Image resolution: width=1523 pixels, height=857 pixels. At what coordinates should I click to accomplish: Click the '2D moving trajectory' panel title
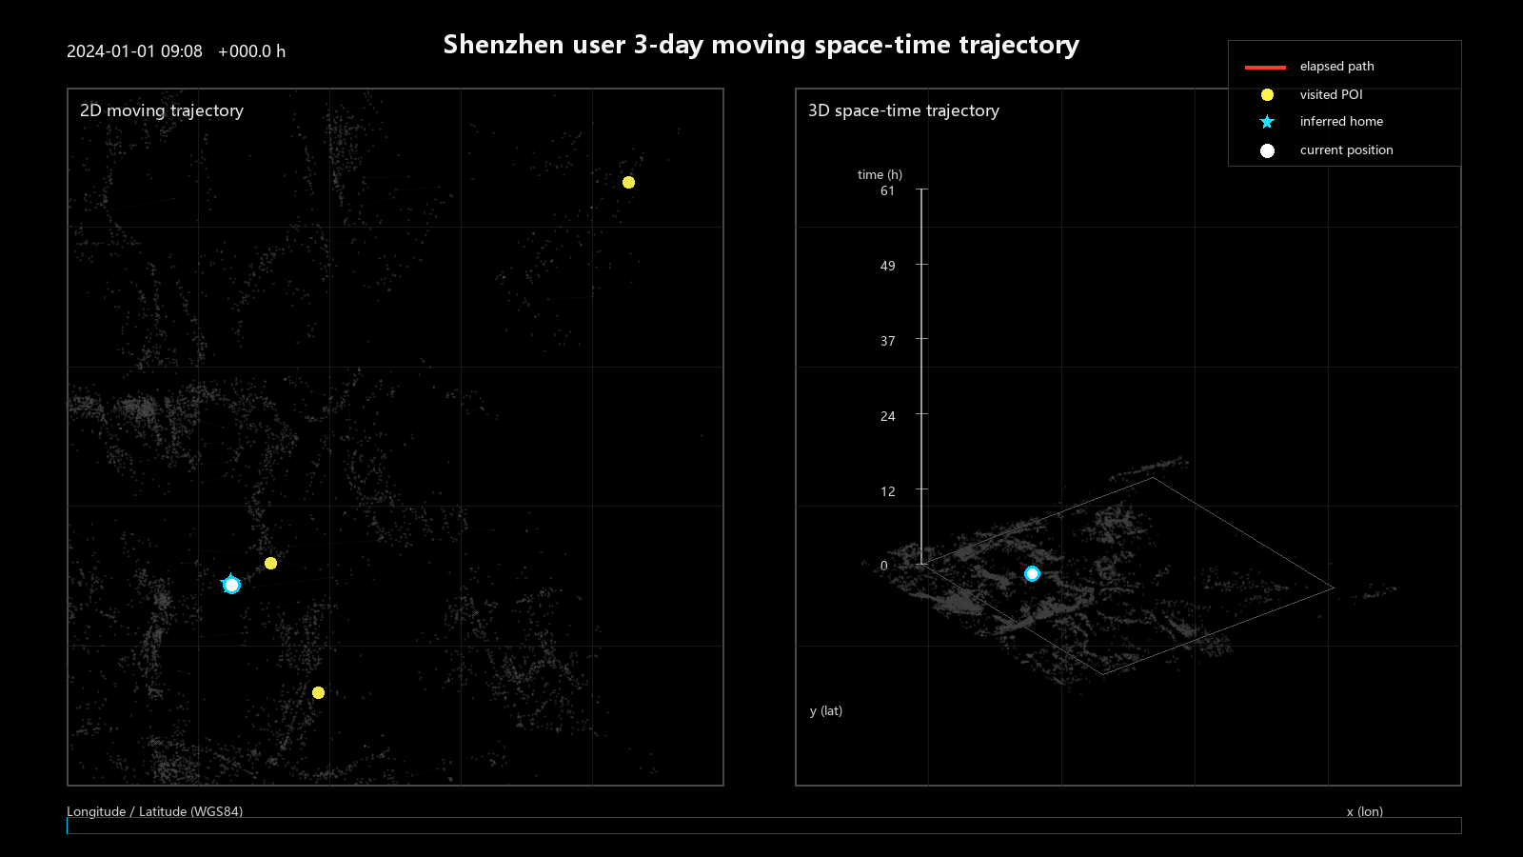[x=162, y=110]
